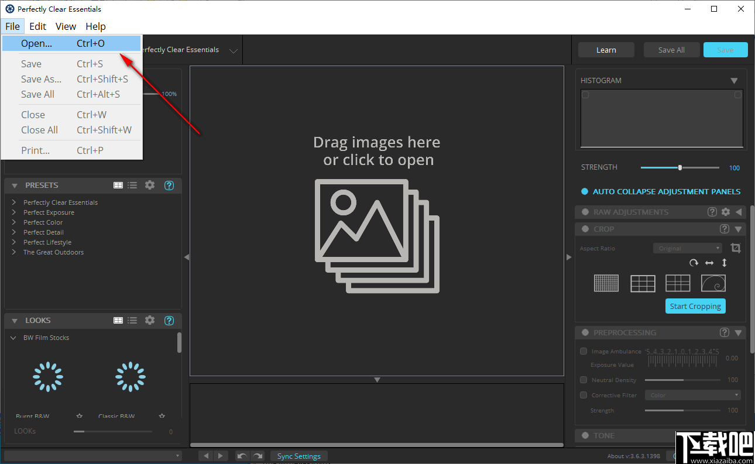Toggle histogram left corner checkbox
This screenshot has height=464, width=755.
click(x=585, y=95)
